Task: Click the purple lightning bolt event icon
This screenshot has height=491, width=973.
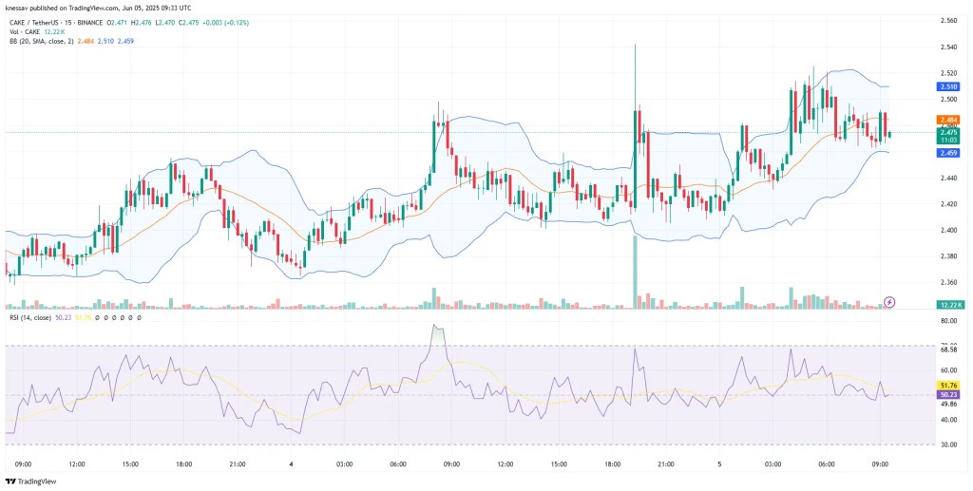Action: pos(889,302)
